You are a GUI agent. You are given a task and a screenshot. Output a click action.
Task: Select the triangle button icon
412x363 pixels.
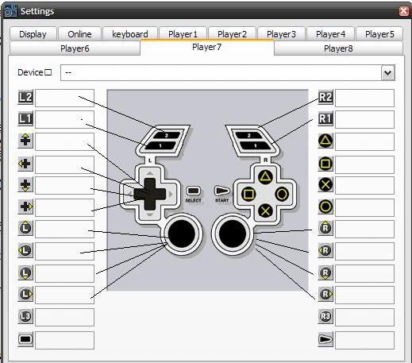click(x=325, y=141)
